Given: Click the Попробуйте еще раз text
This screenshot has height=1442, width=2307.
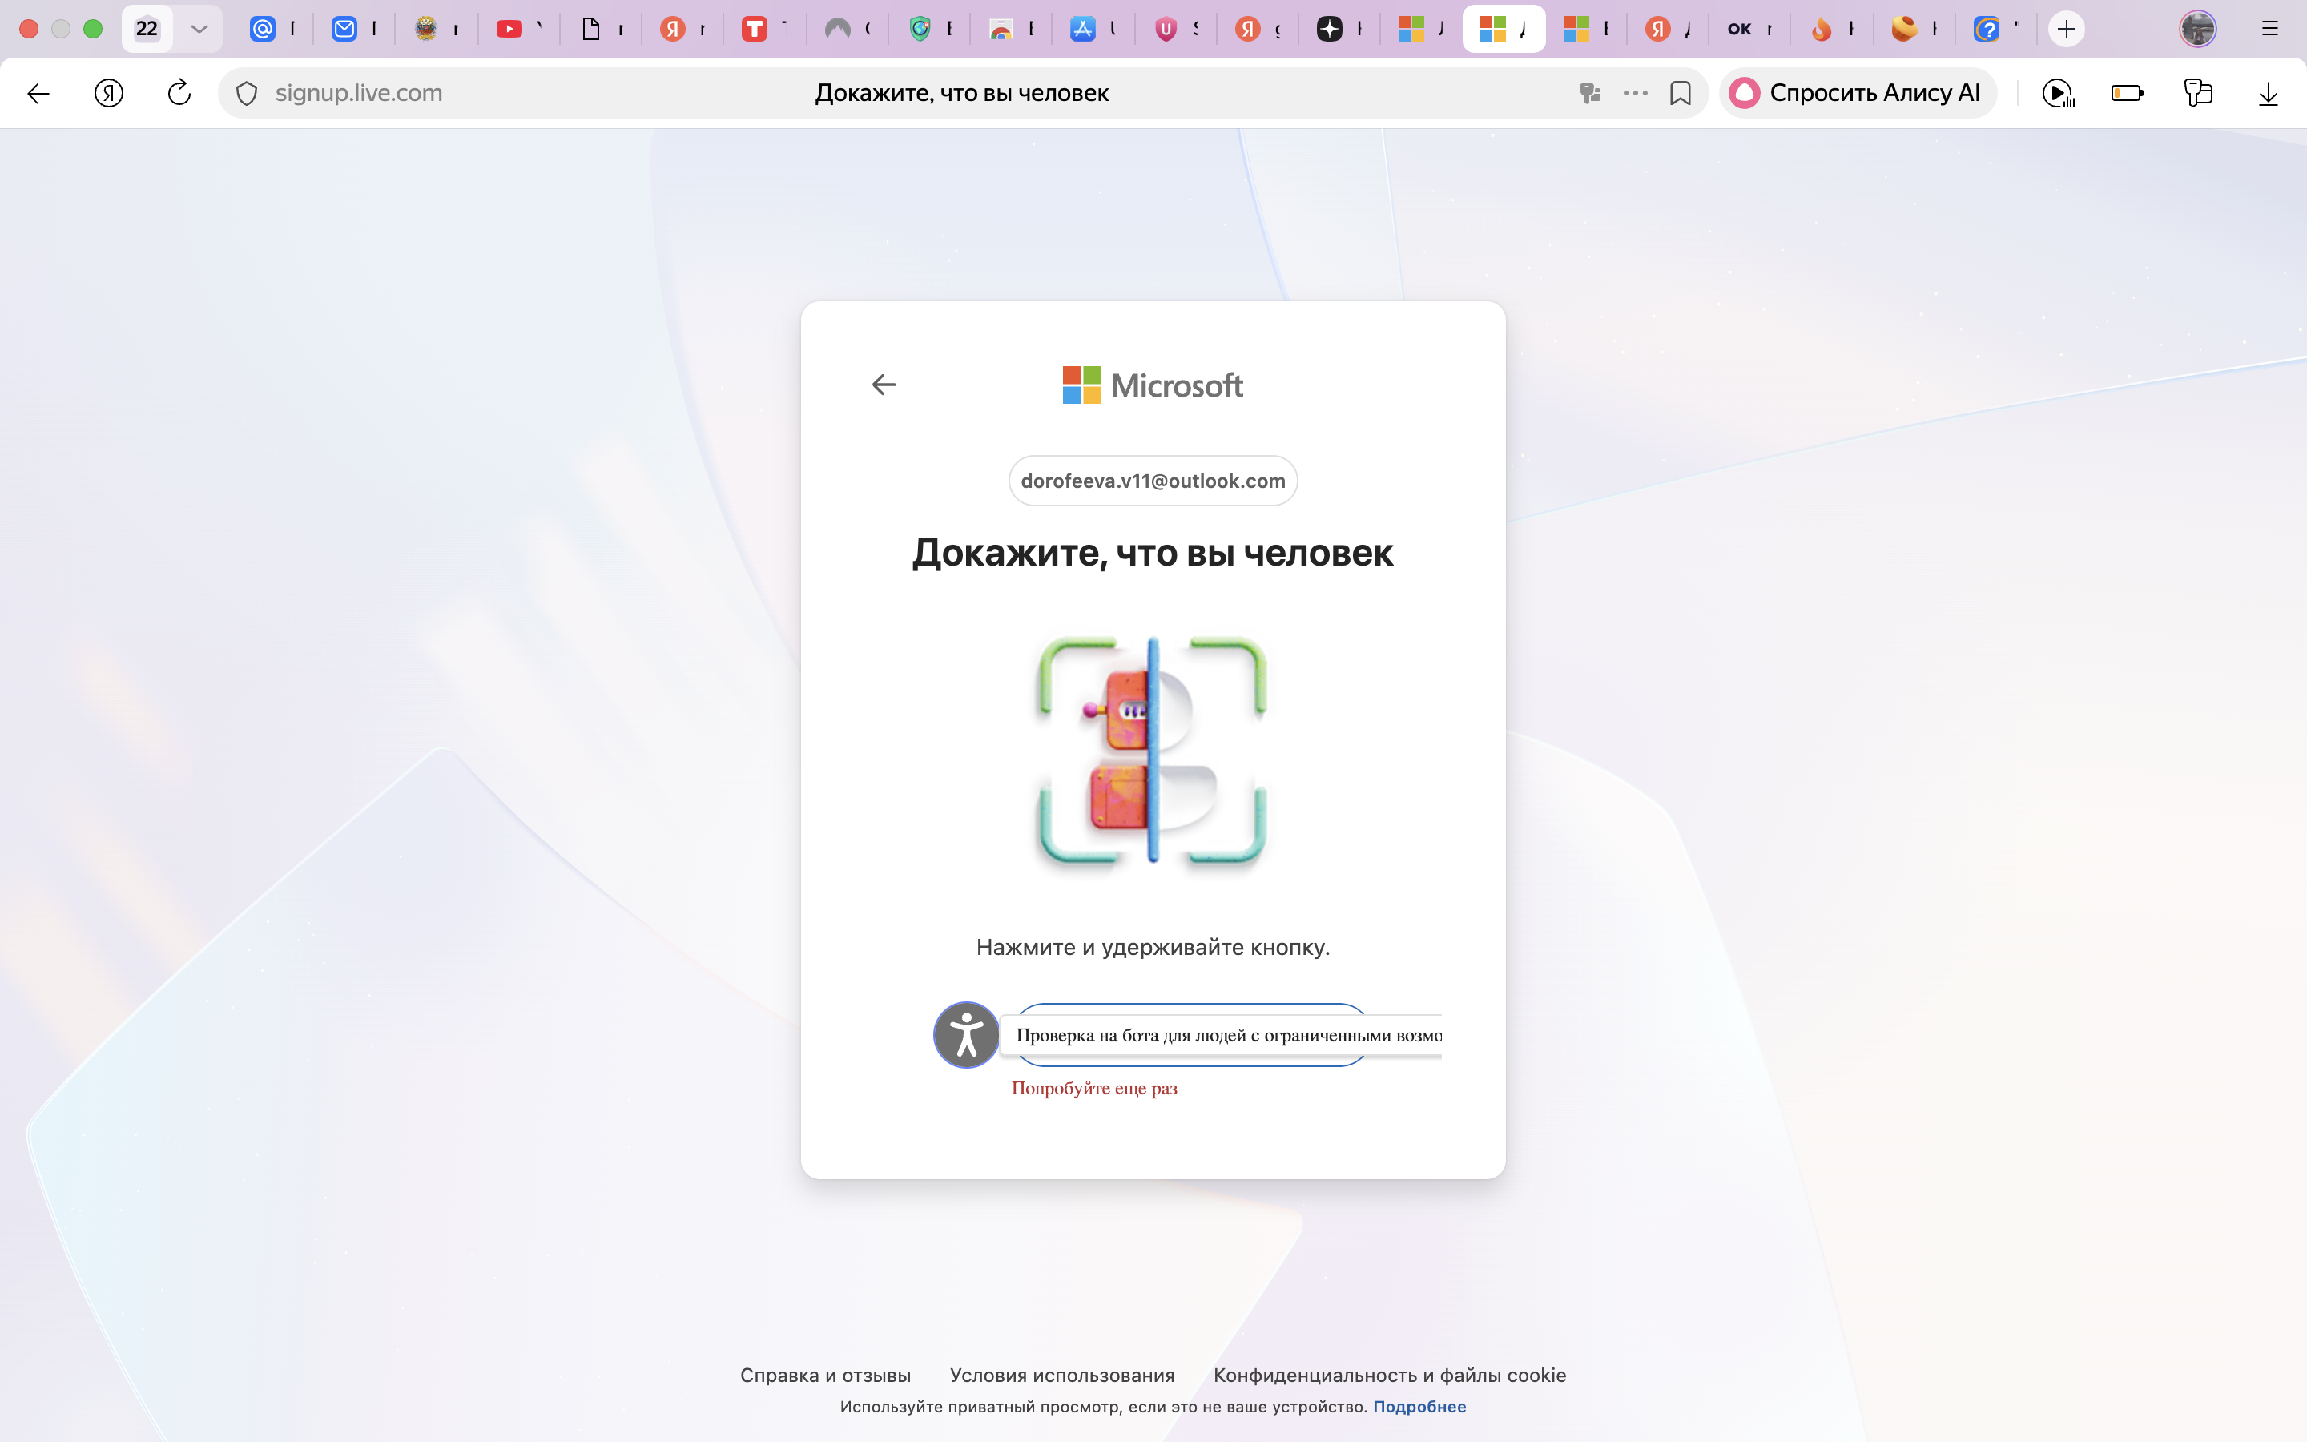Looking at the screenshot, I should pos(1094,1088).
